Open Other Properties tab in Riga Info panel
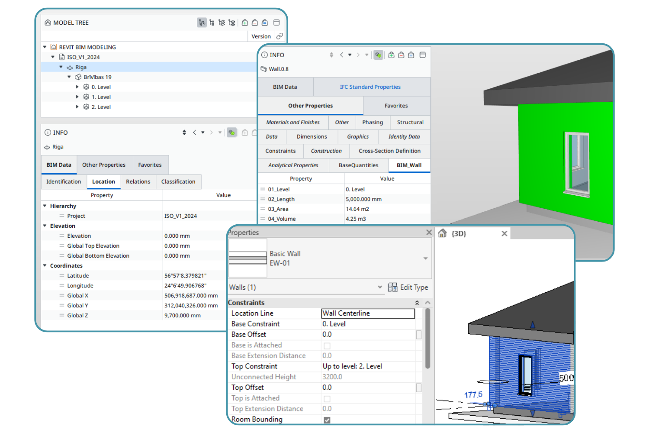649x433 pixels. [x=104, y=165]
